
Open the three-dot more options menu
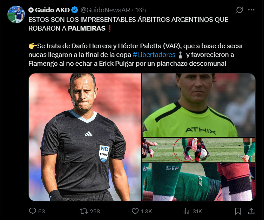(251, 10)
